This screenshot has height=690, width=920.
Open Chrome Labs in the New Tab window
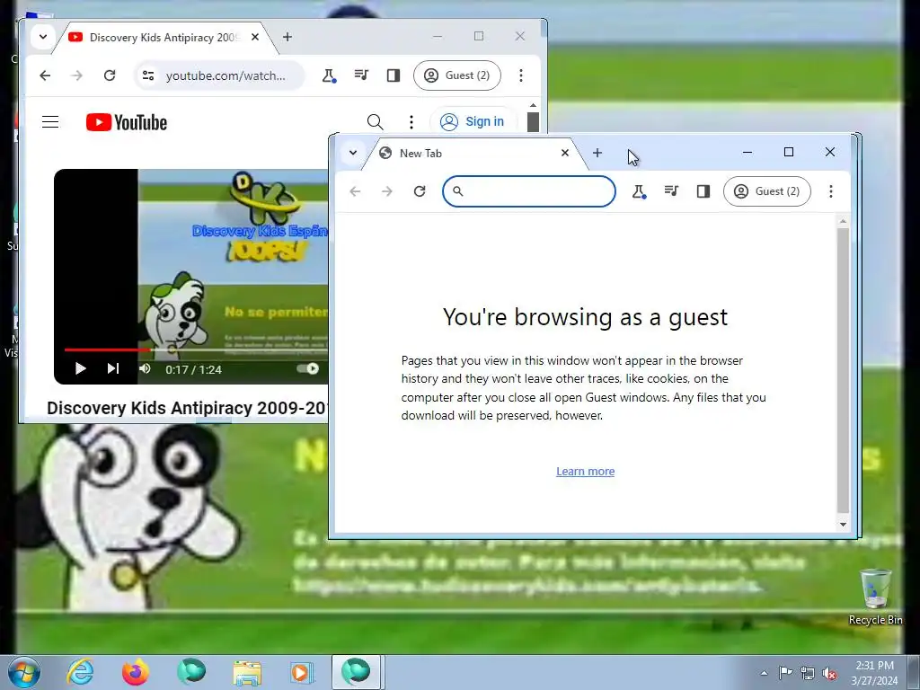(x=639, y=191)
